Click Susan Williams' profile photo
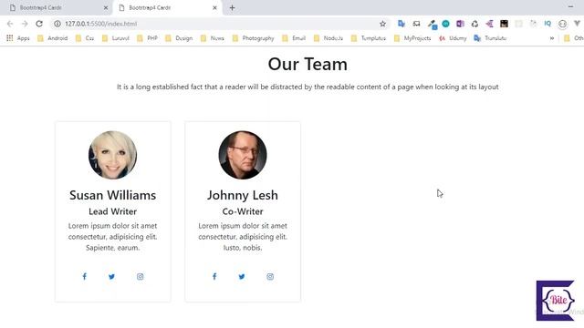The height and width of the screenshot is (328, 584). [x=112, y=155]
